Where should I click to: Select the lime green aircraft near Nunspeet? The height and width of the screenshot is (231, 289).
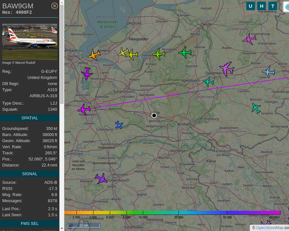pos(159,54)
